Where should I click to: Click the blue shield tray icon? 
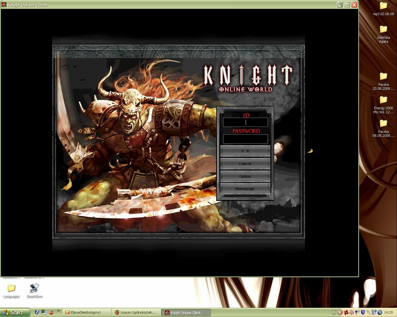(363, 312)
